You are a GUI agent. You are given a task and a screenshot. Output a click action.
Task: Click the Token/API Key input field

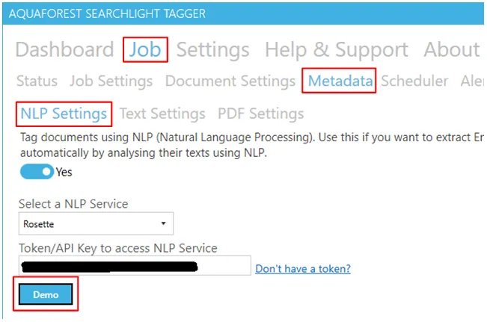135,265
